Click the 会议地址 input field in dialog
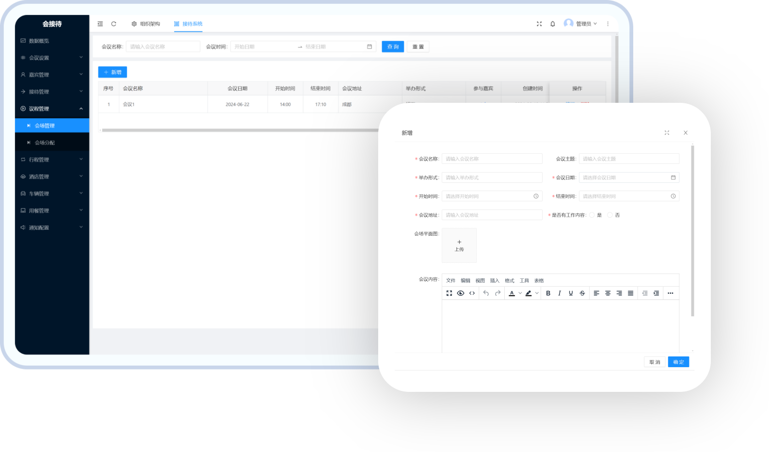This screenshot has width=769, height=452. [492, 215]
